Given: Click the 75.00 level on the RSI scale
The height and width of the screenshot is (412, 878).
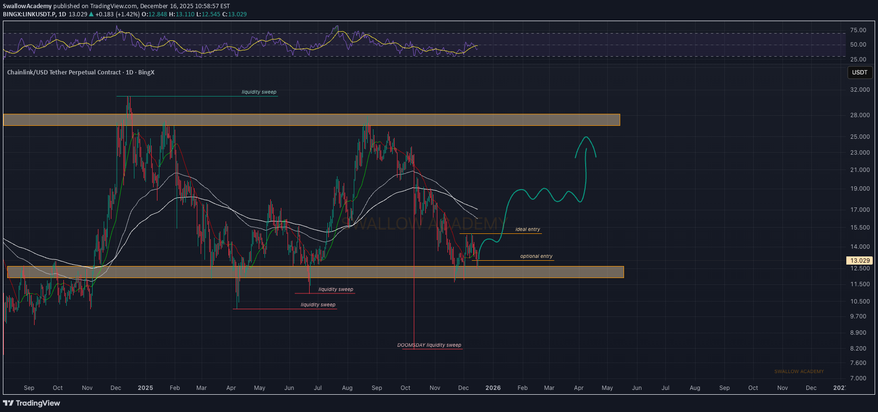Looking at the screenshot, I should 858,30.
